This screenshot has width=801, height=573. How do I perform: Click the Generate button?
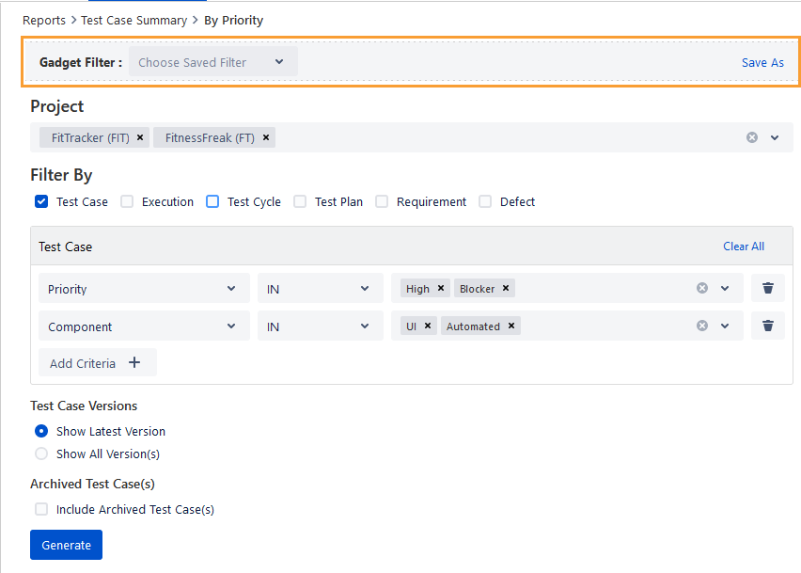66,545
